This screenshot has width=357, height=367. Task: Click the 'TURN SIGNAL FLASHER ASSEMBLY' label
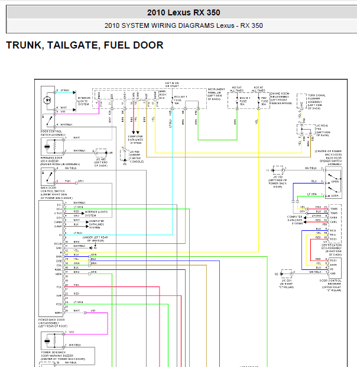coord(317,98)
